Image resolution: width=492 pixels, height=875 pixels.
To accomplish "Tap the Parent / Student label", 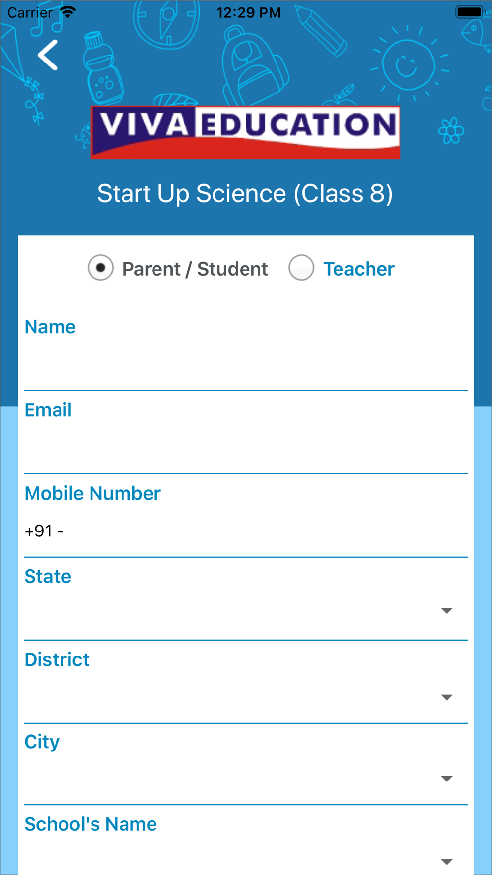I will point(195,269).
